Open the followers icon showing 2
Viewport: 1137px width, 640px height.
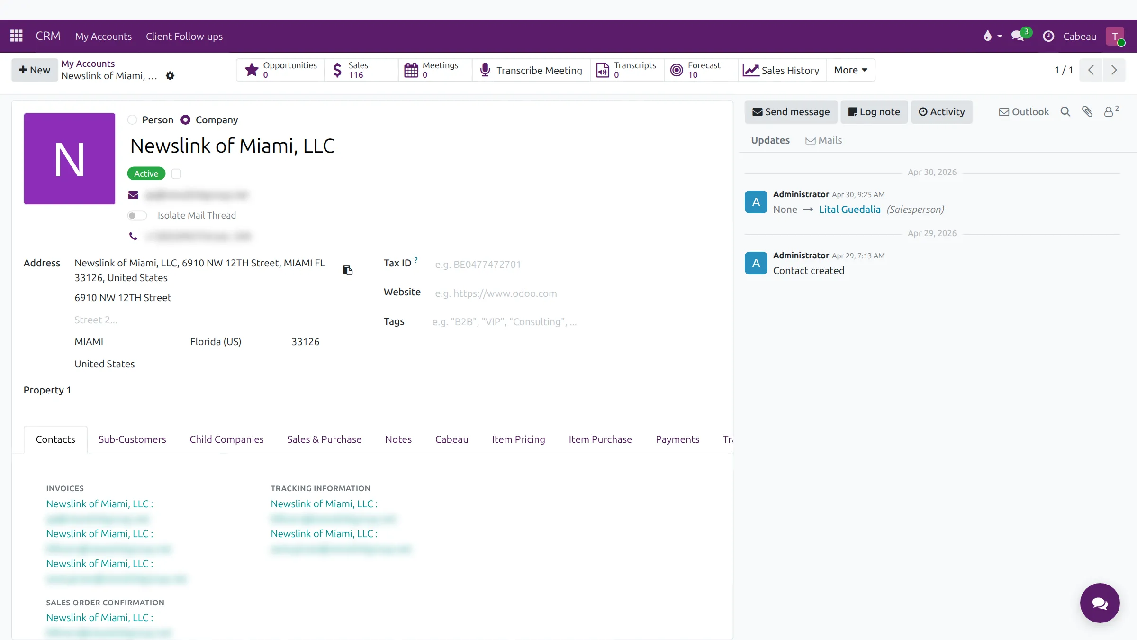click(1111, 111)
